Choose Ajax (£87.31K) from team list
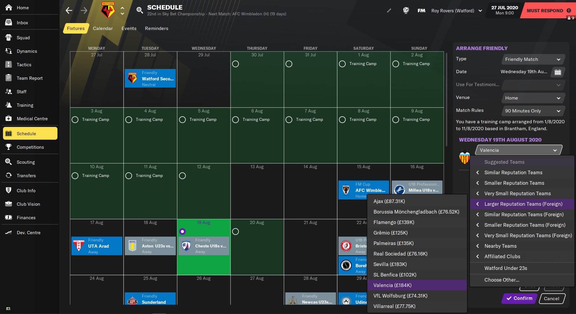The image size is (576, 314). pos(417,201)
